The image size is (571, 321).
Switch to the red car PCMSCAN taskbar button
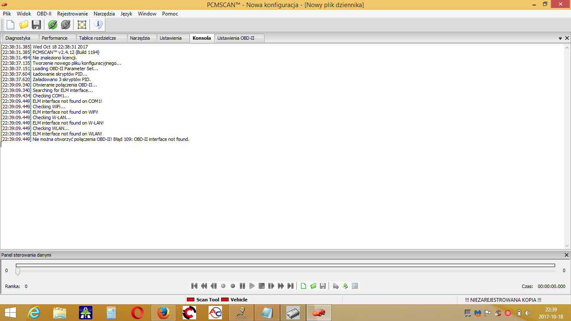click(319, 313)
